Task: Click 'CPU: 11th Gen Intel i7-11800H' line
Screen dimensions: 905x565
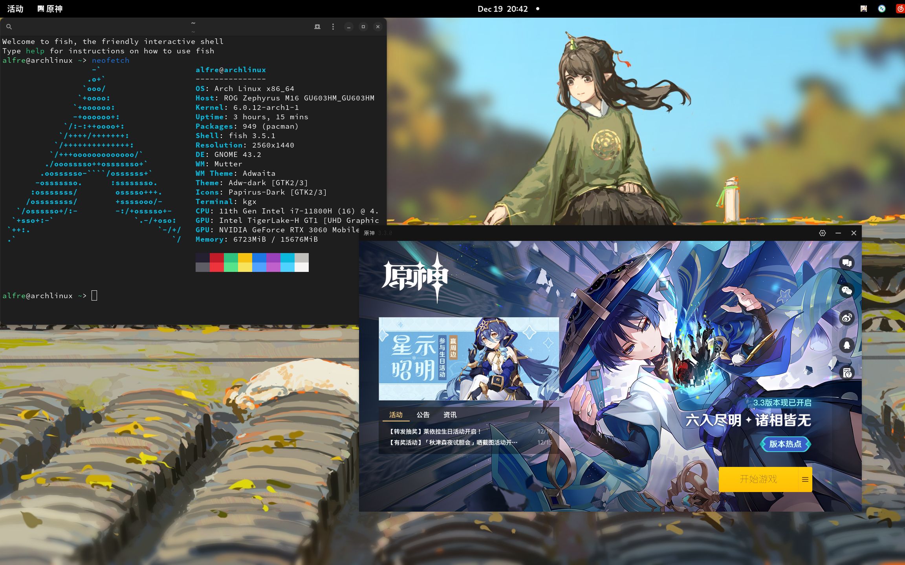Action: click(287, 211)
